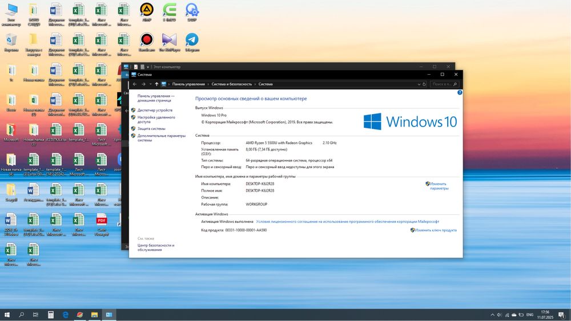The height and width of the screenshot is (321, 571).
Task: Open System protection link
Action: 151,129
